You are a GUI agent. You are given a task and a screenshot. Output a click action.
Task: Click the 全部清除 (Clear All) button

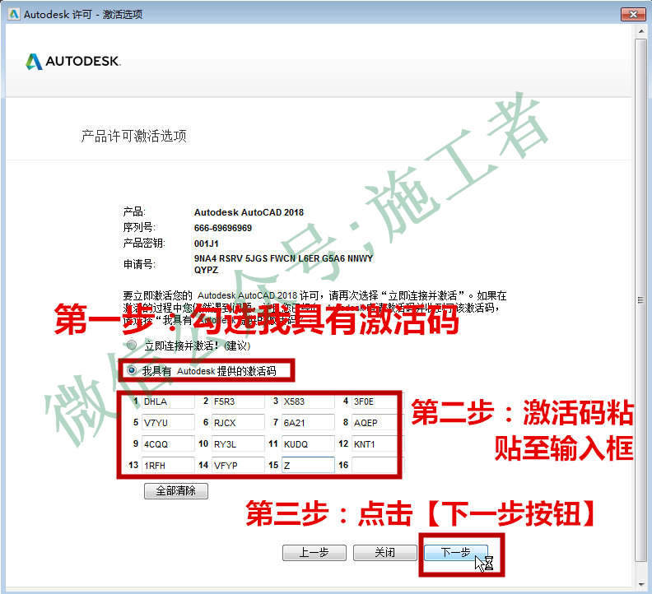176,491
